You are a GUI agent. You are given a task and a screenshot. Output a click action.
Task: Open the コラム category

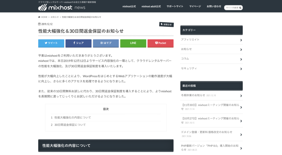pos(185,59)
